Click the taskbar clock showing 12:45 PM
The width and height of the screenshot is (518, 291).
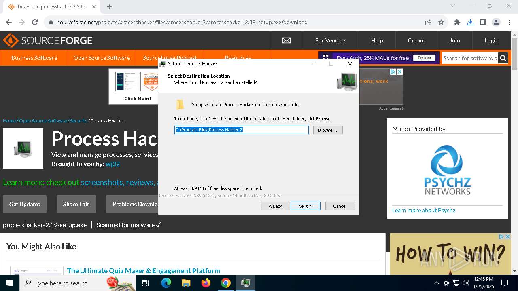click(484, 283)
